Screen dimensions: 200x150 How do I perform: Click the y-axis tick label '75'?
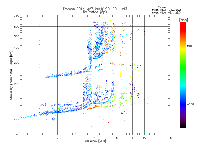pyautogui.click(x=17, y=134)
